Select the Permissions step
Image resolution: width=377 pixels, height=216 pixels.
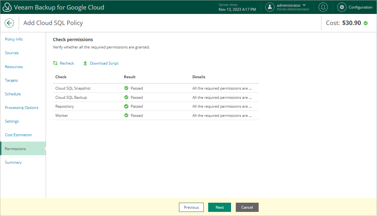[x=23, y=149]
